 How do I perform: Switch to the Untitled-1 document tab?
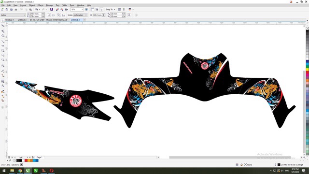(10, 20)
